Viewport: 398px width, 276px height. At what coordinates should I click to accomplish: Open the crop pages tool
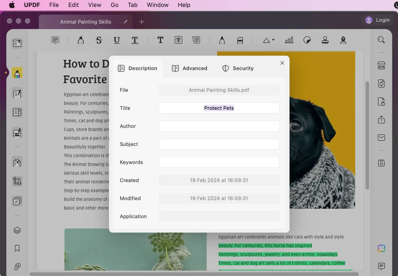[17, 181]
